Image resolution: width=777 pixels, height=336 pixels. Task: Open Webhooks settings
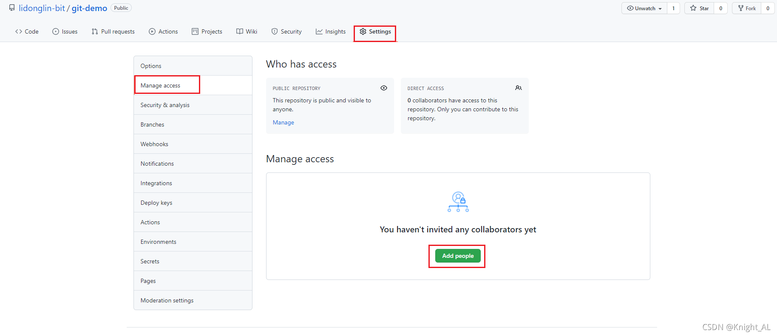(193, 144)
